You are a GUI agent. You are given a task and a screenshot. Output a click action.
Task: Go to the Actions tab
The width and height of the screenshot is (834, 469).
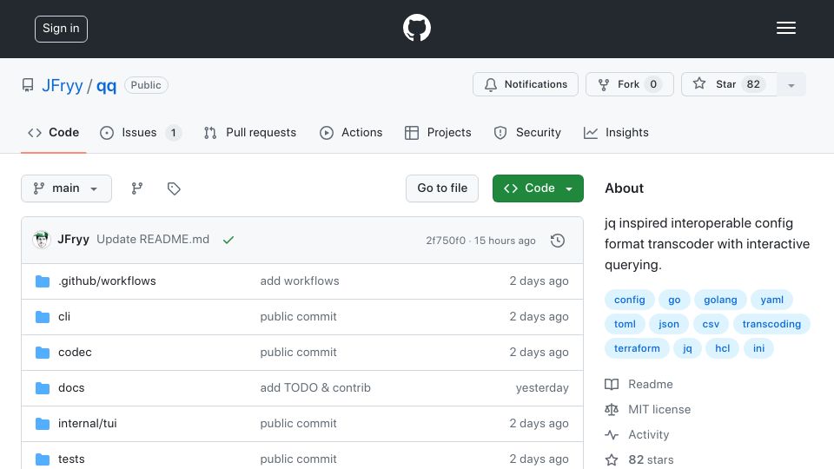[351, 132]
